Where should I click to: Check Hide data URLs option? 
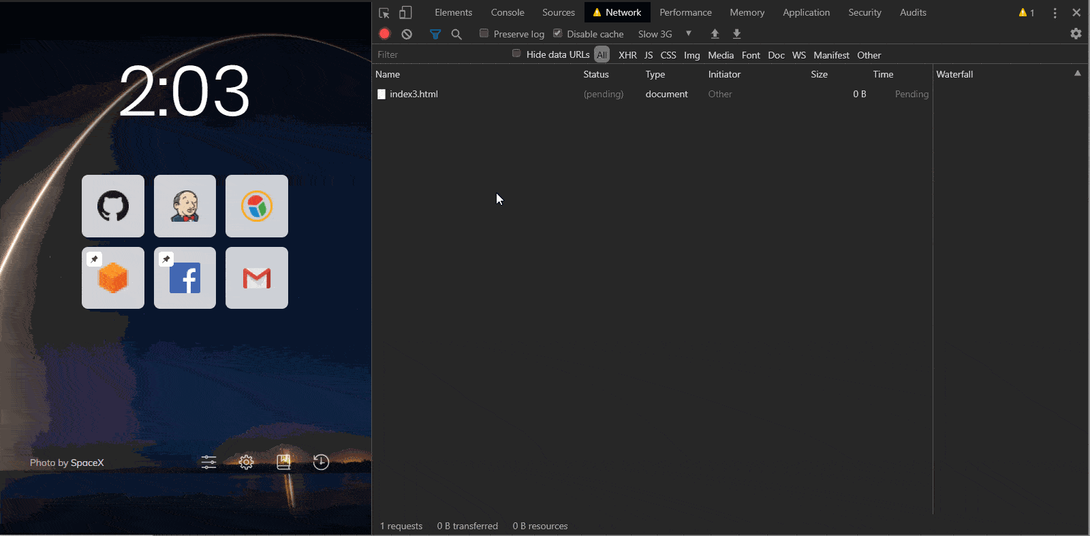516,54
